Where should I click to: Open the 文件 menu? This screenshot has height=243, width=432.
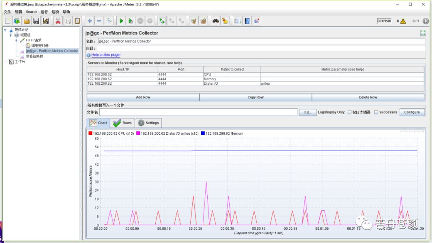pyautogui.click(x=7, y=12)
